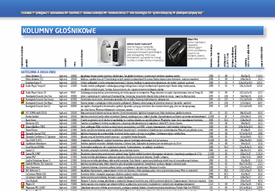Click price 75800 in Magico V2 row
This screenshot has height=191, width=275.
tap(74, 184)
